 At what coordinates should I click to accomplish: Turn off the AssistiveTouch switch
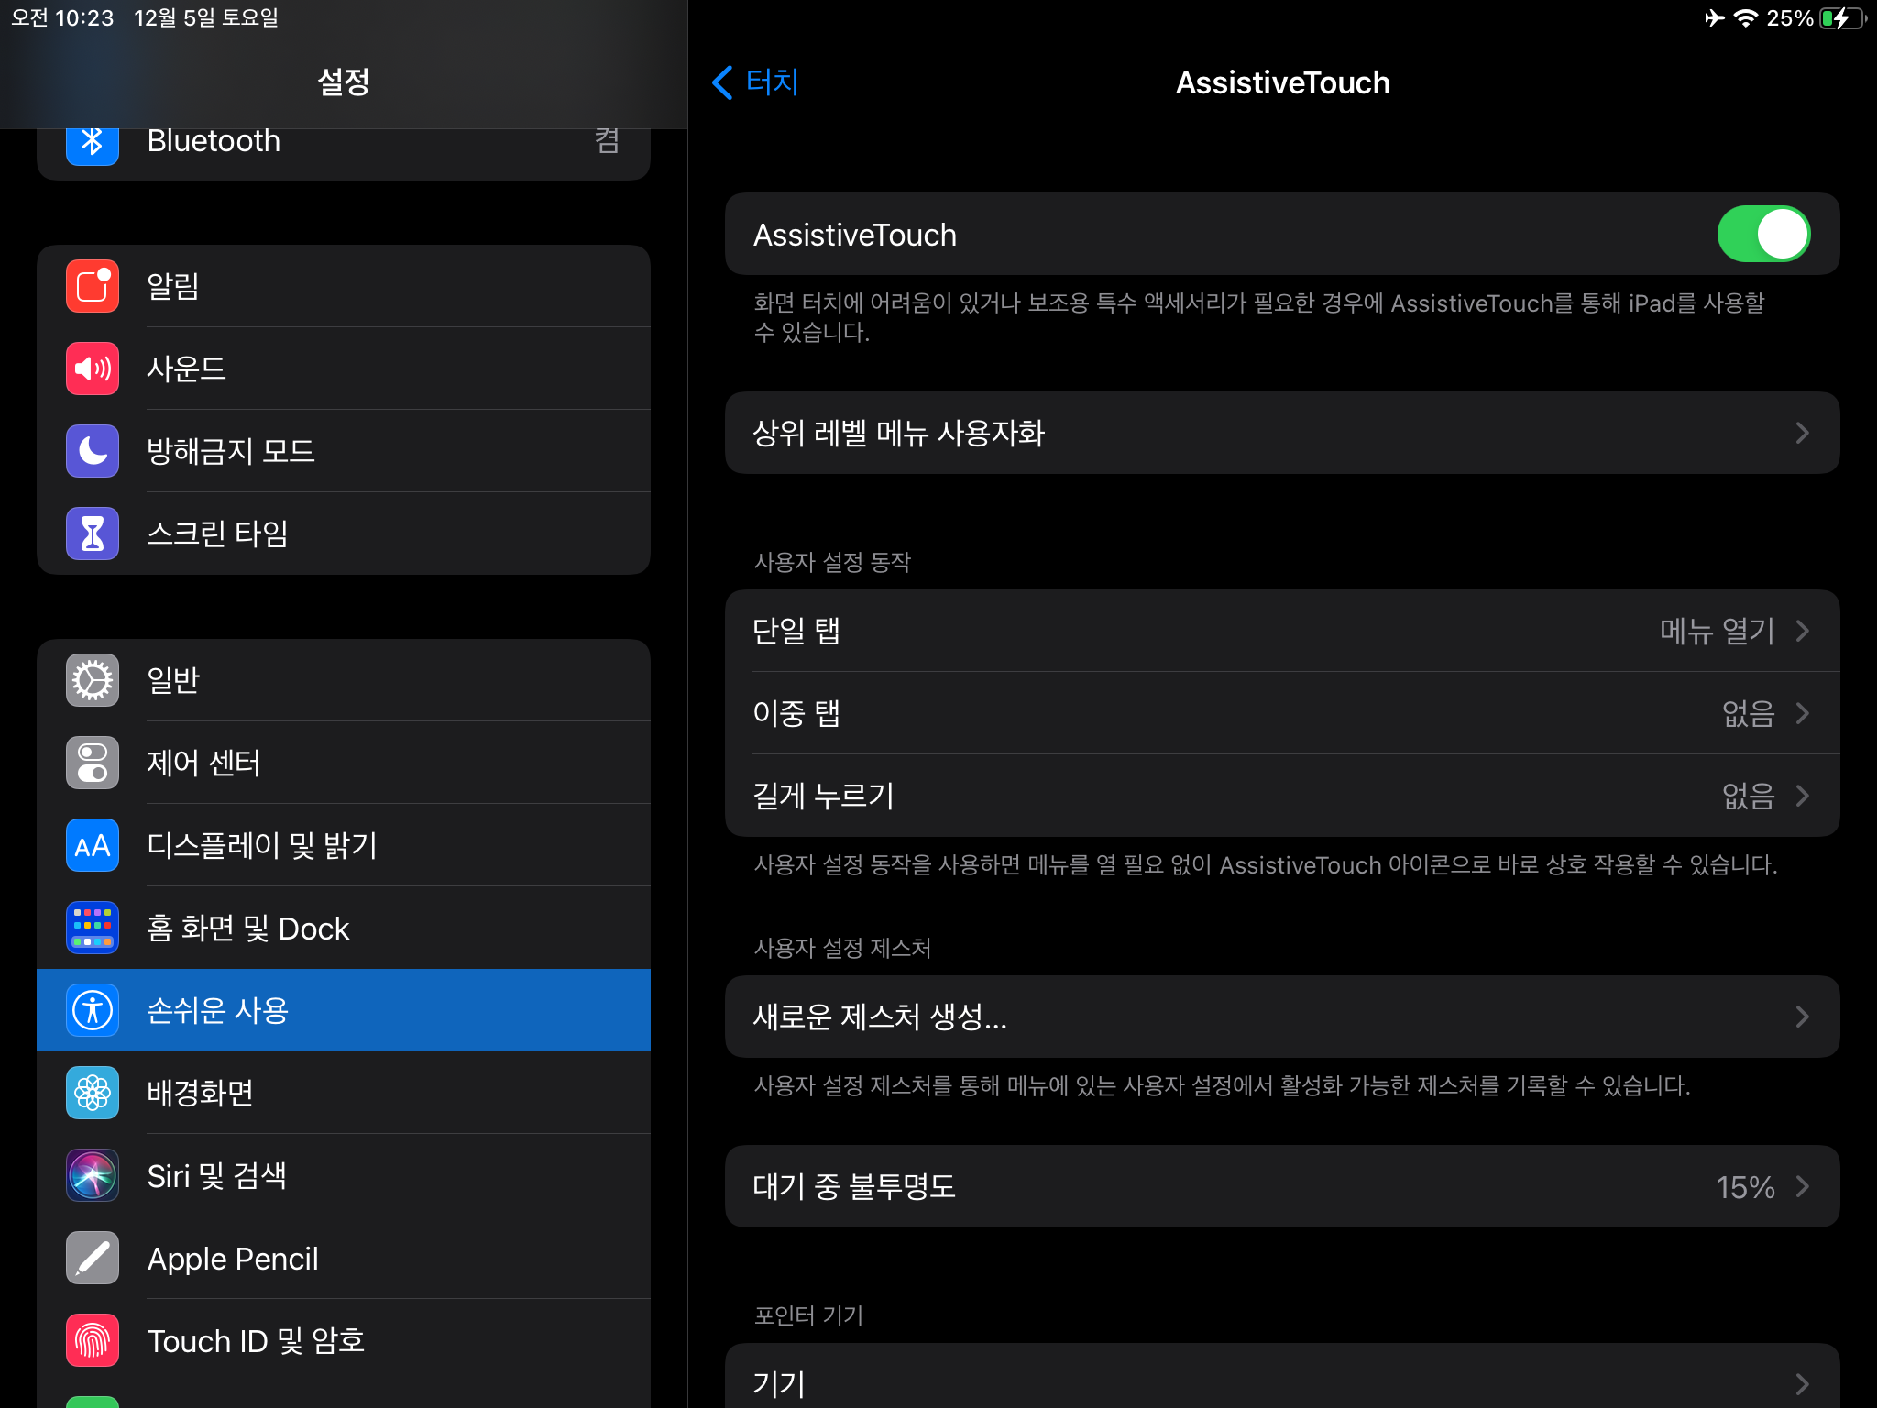coord(1762,235)
